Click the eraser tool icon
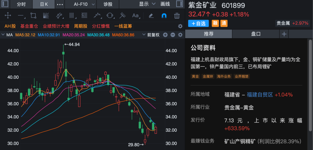 151,16
